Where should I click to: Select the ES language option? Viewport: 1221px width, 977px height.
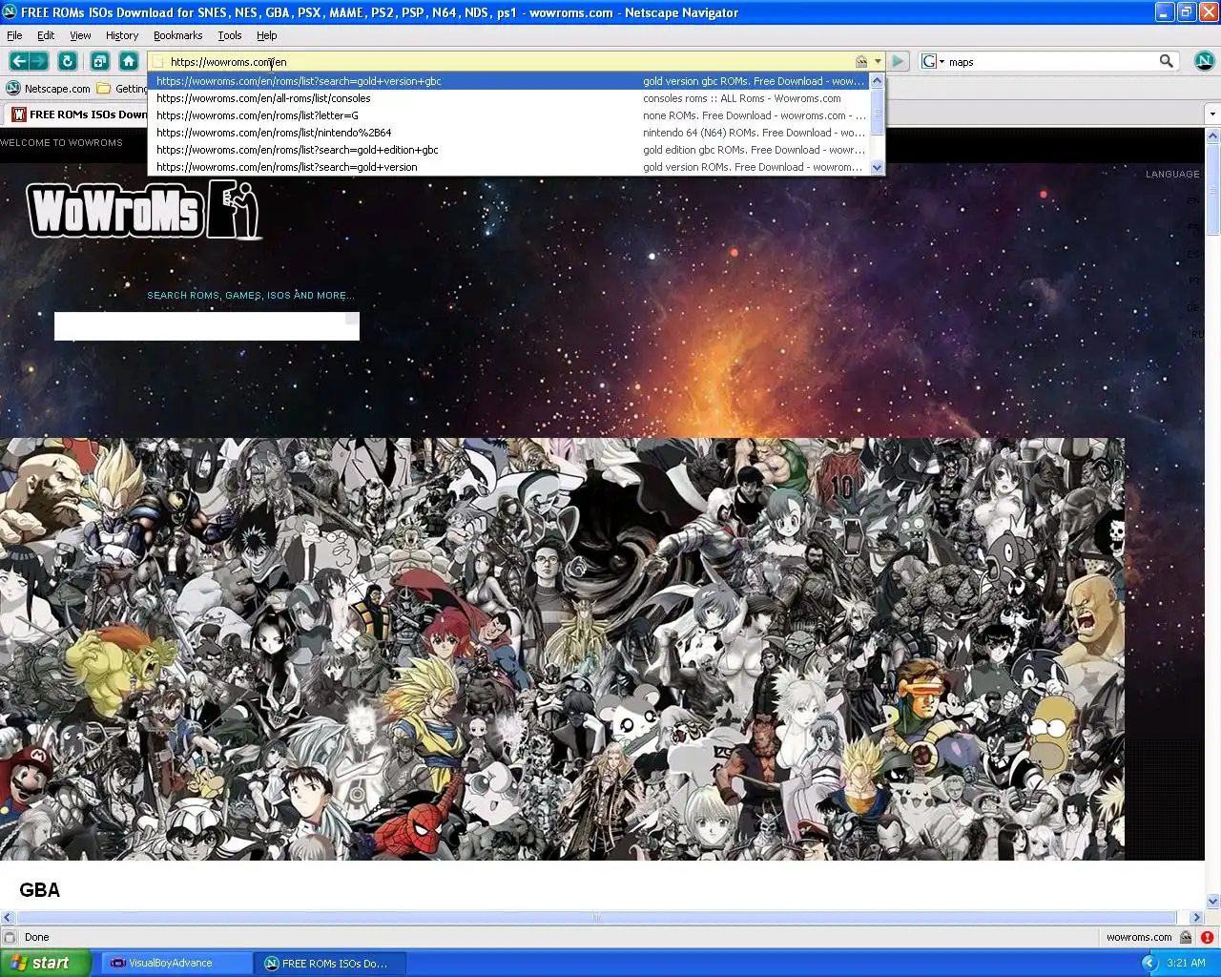[x=1192, y=255]
